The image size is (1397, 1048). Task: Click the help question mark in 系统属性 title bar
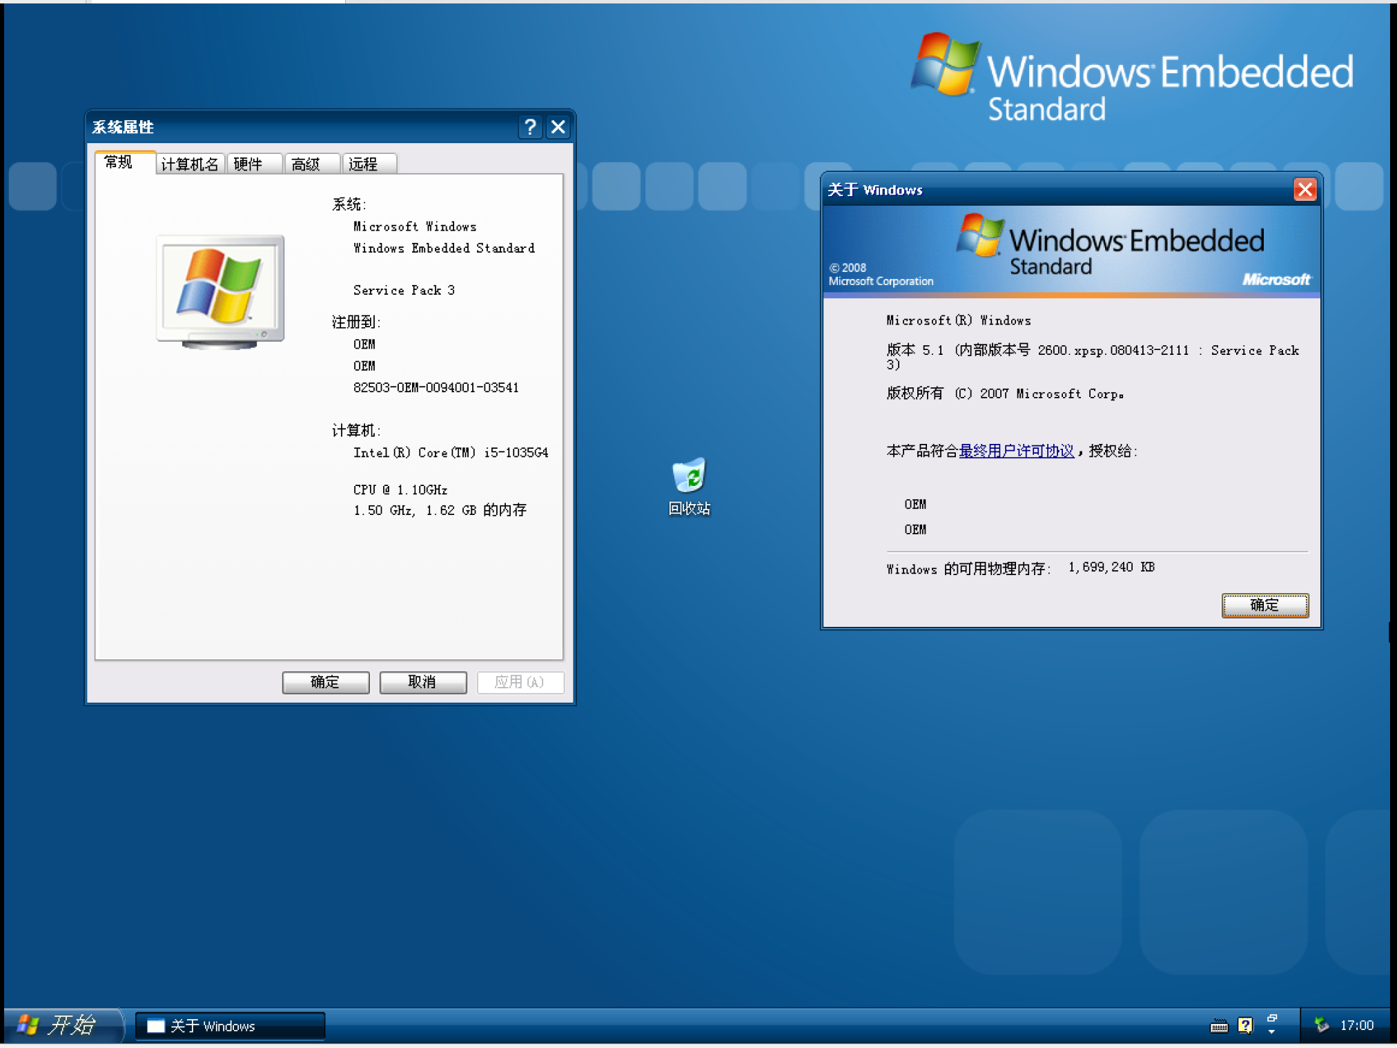coord(530,127)
